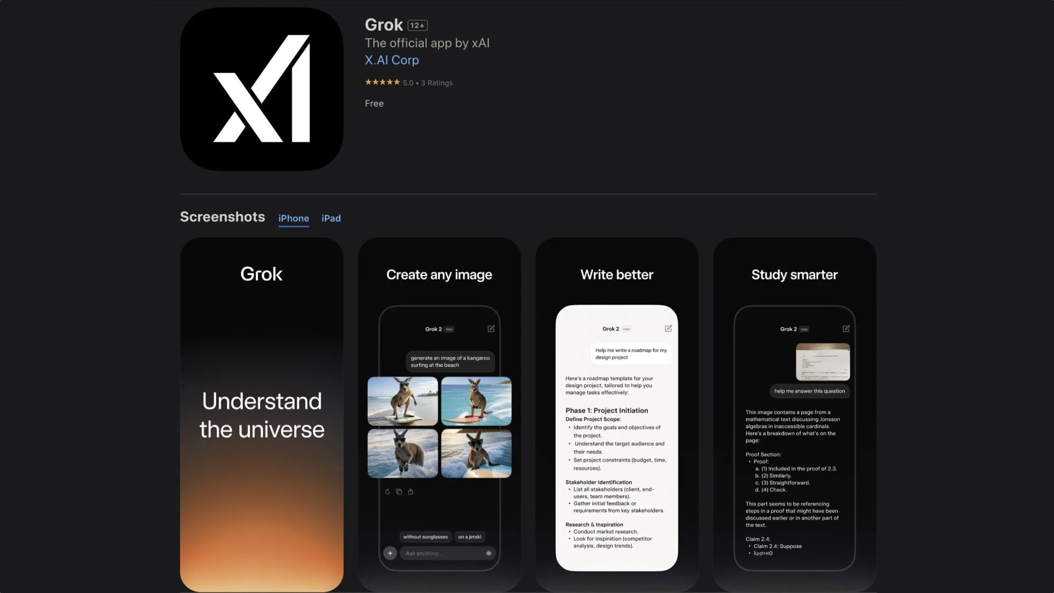Click the share/export icon in image screenshot
This screenshot has width=1054, height=593.
tap(411, 491)
